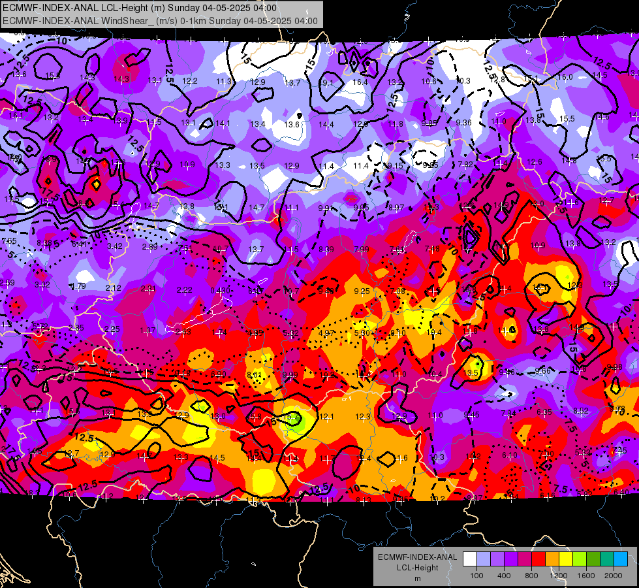Click the medium purple legend swatch left of 400
This screenshot has height=588, width=639.
pyautogui.click(x=497, y=559)
